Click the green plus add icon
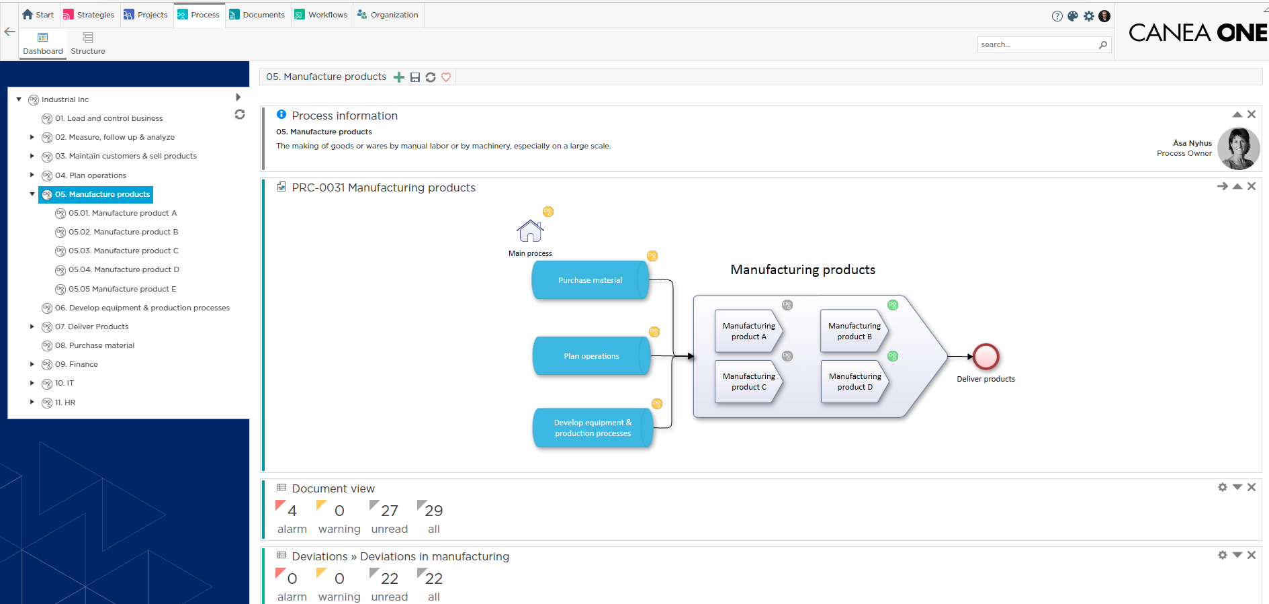 (x=399, y=77)
